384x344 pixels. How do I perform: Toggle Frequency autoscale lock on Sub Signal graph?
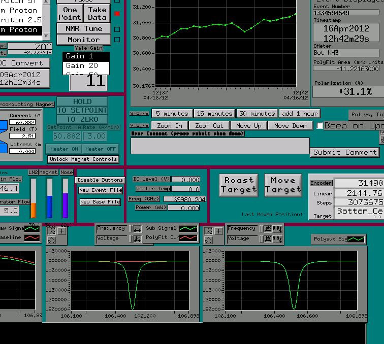131,229
